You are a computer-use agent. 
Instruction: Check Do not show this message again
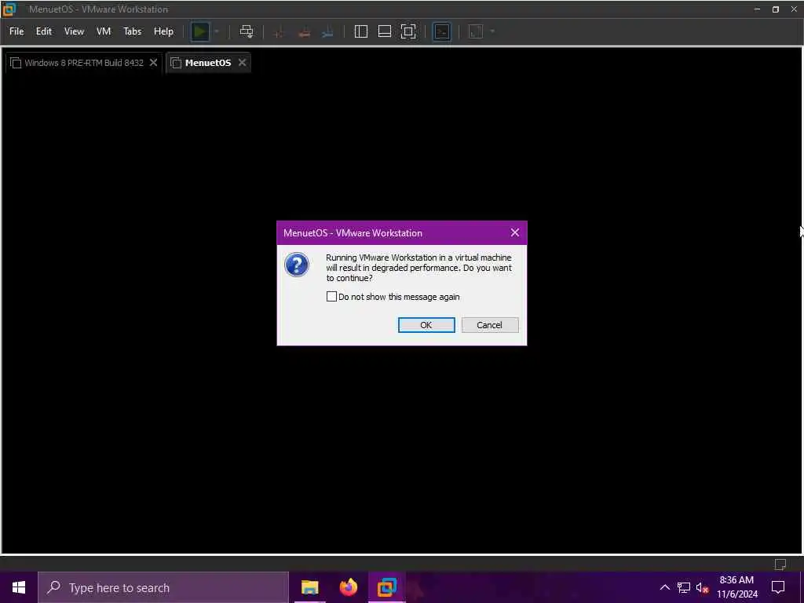(332, 296)
